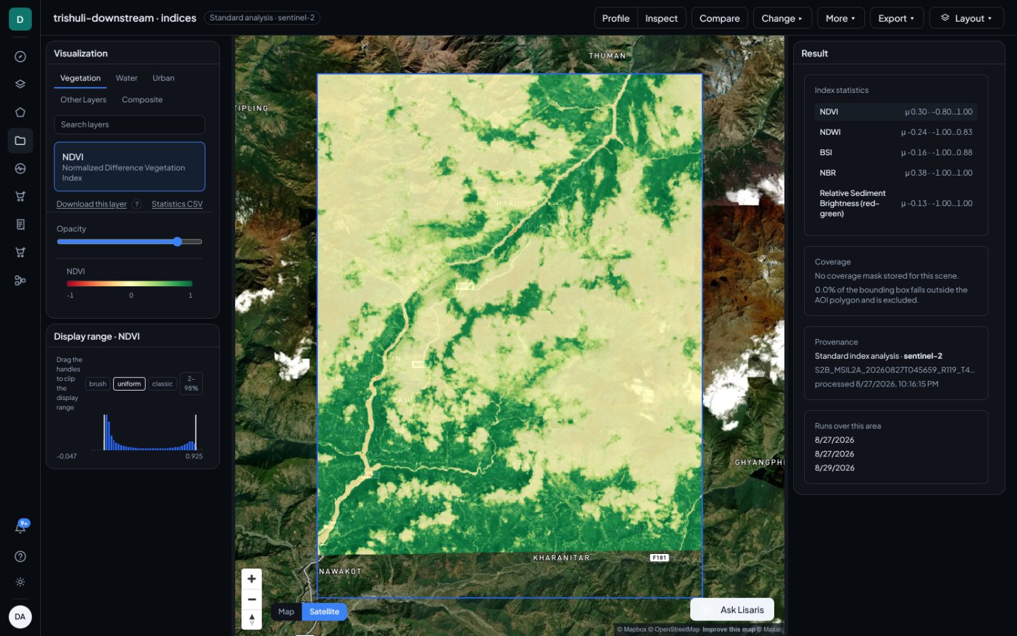Open the help question-mark icon in sidebar
The image size is (1017, 636).
coord(20,557)
